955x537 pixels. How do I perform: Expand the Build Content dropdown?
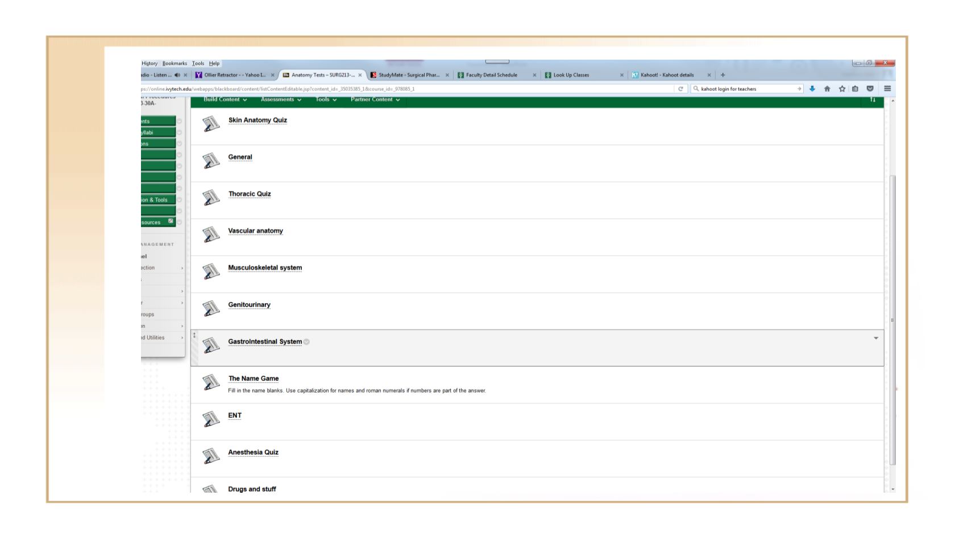[x=225, y=100]
